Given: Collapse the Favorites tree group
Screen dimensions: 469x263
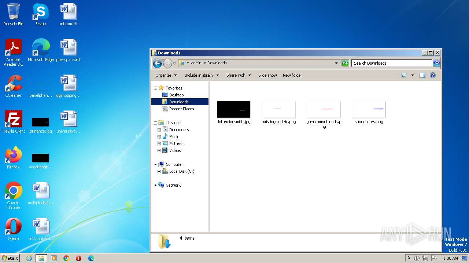Looking at the screenshot, I should click(155, 88).
